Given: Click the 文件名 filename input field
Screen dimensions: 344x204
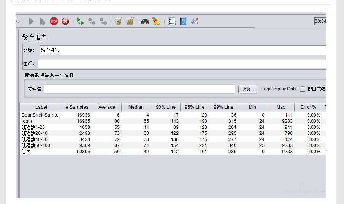Looking at the screenshot, I should [140, 89].
